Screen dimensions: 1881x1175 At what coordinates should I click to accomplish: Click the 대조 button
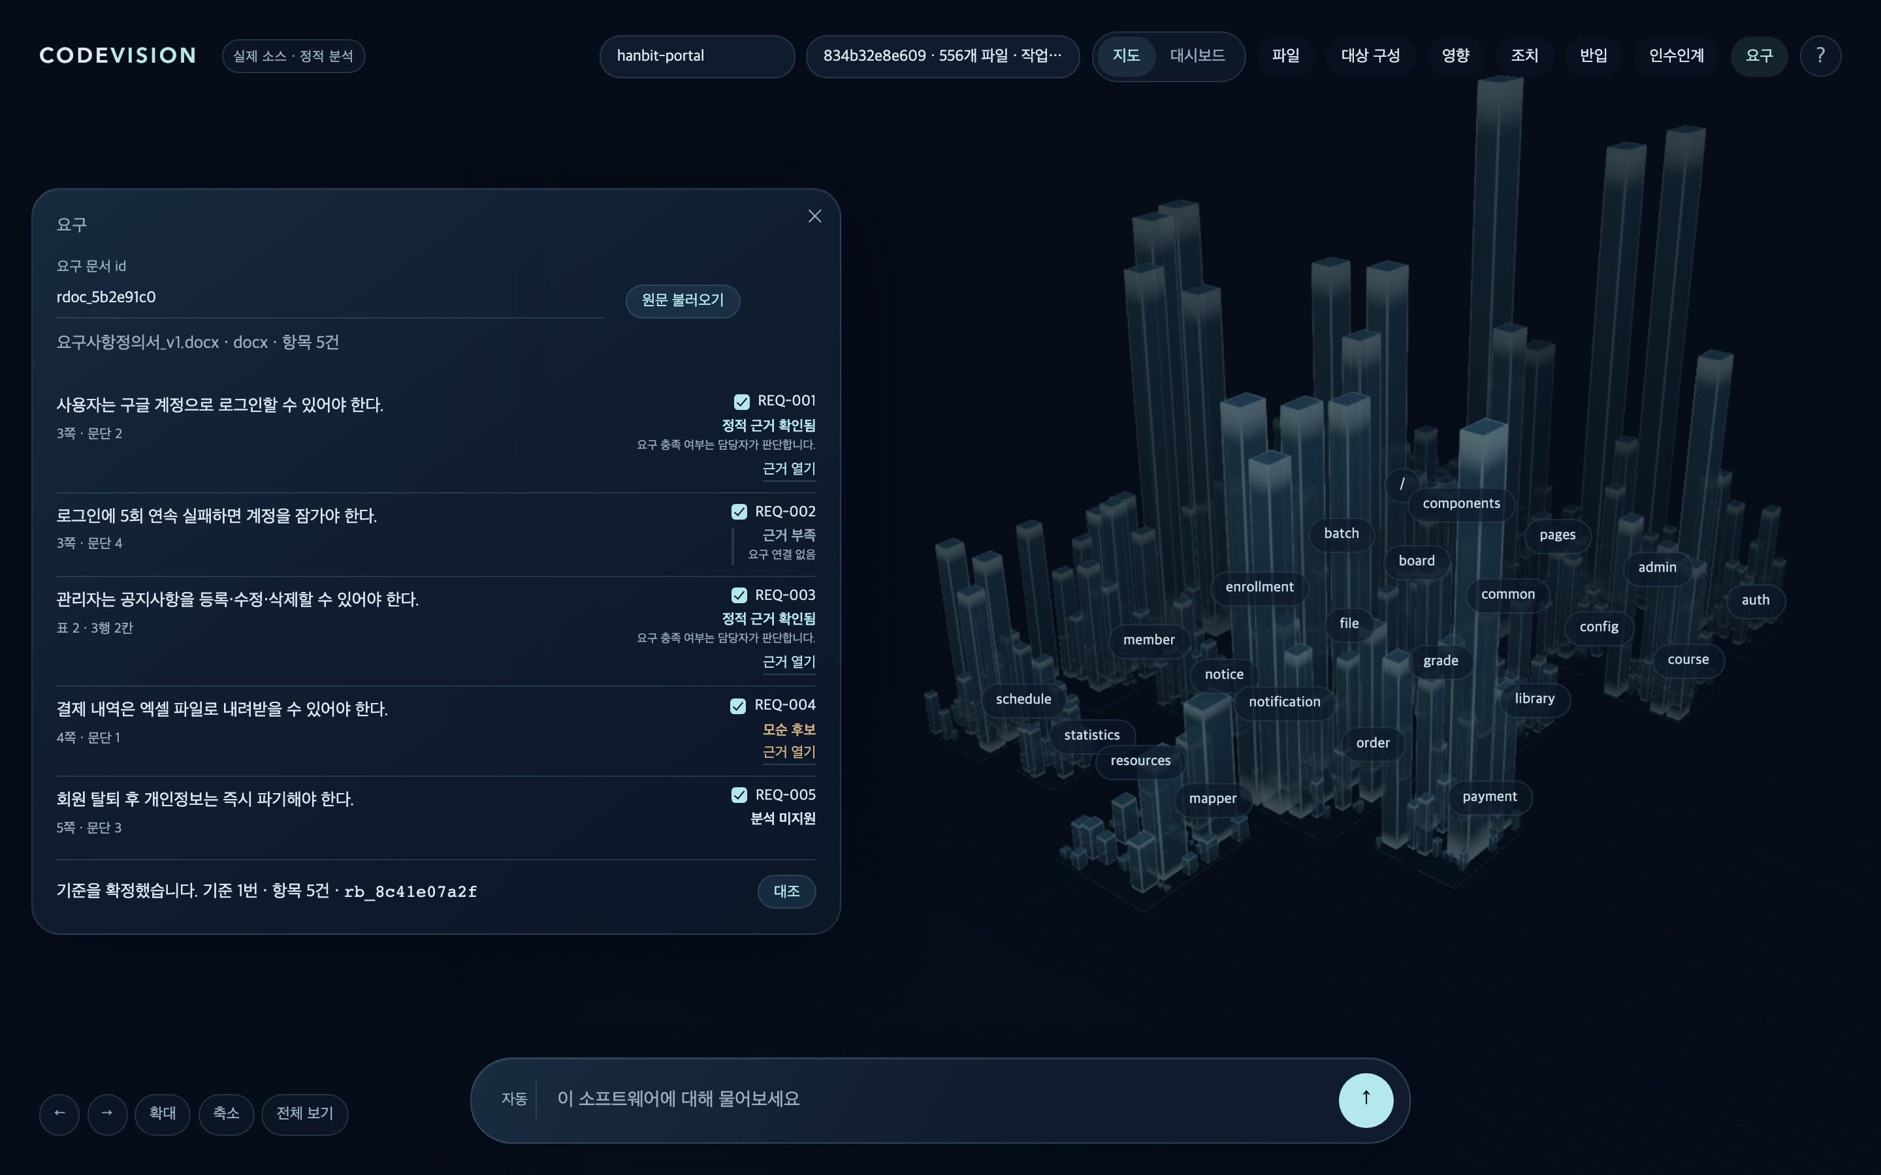[x=786, y=891]
